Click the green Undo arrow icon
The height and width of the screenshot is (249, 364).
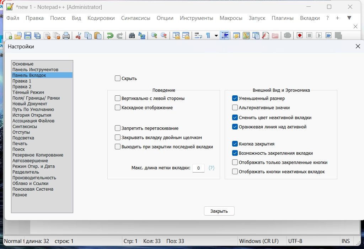click(x=110, y=36)
